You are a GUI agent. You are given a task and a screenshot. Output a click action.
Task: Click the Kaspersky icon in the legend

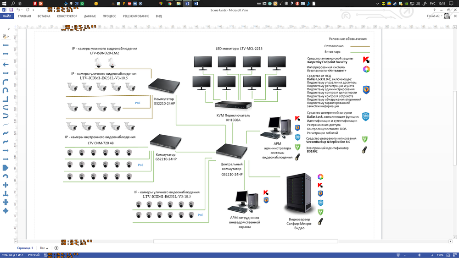[x=366, y=60]
